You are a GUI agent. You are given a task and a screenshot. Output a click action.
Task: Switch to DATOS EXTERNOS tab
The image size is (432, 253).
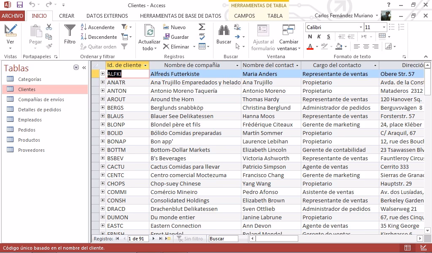pyautogui.click(x=107, y=16)
